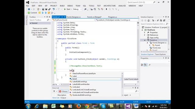The width and height of the screenshot is (195, 109).
Task: Open Skype from the taskbar
Action: point(103,106)
